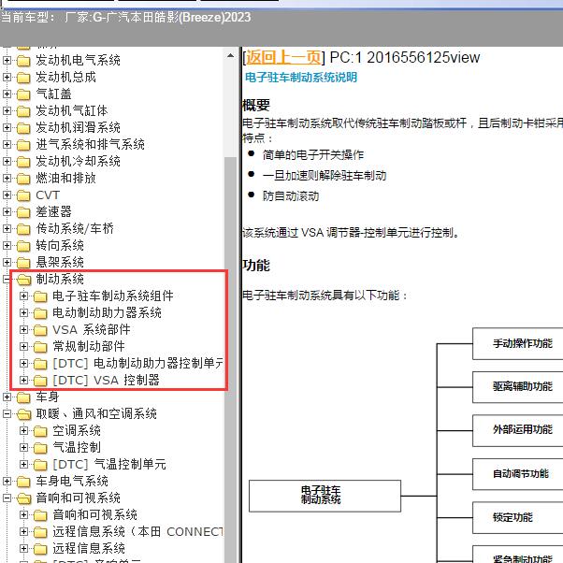Click [DTC] 电动制动助力器控制单元 folder icon

tap(40, 364)
